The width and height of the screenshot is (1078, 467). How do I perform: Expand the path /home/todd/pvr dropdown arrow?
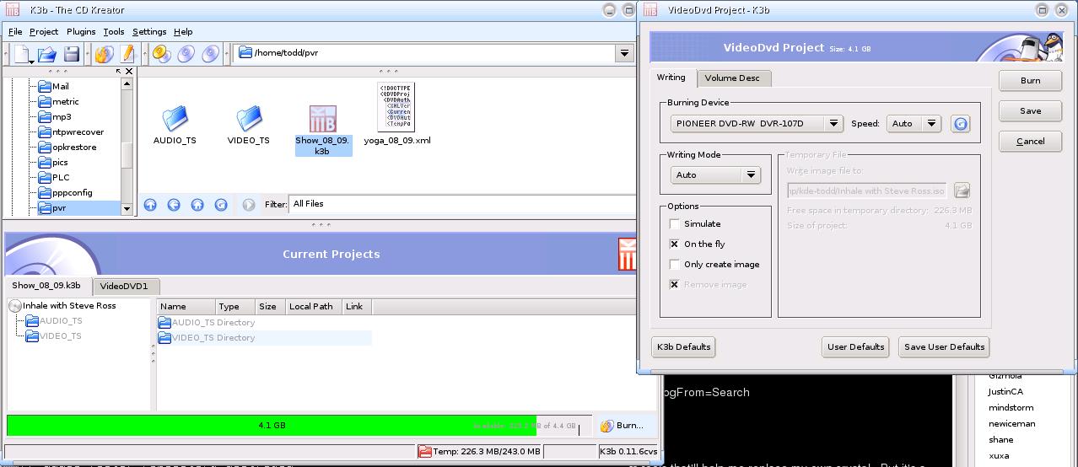tap(624, 53)
